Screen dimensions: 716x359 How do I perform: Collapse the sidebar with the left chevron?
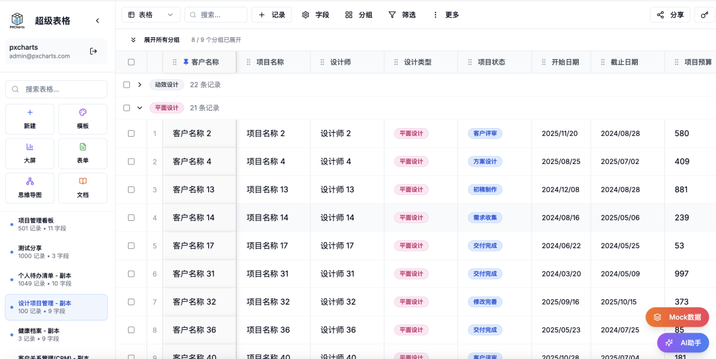[x=97, y=21]
